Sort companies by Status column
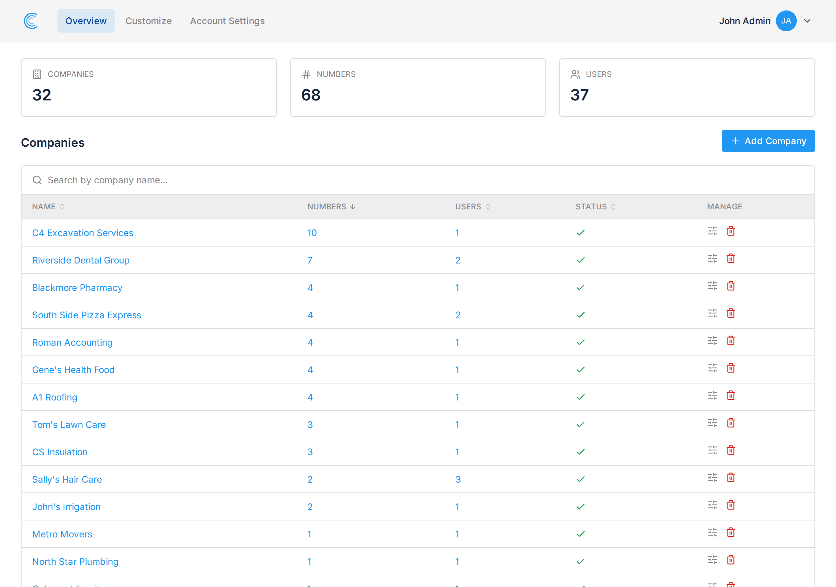Viewport: 836px width, 587px height. pyautogui.click(x=596, y=206)
